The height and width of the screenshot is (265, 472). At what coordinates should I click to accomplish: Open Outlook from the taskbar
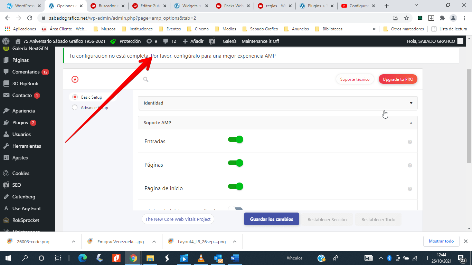tap(218, 258)
